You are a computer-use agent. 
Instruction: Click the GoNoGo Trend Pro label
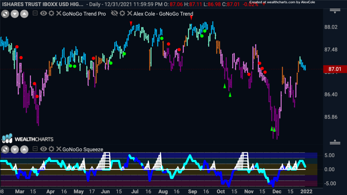point(84,14)
